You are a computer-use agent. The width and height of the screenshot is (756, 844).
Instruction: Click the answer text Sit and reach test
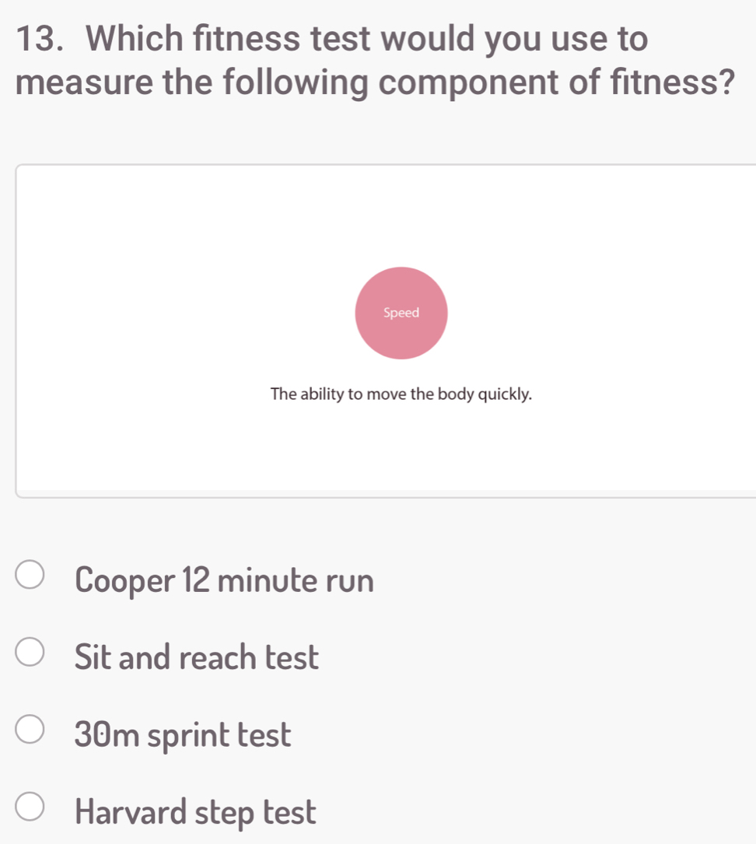(196, 657)
